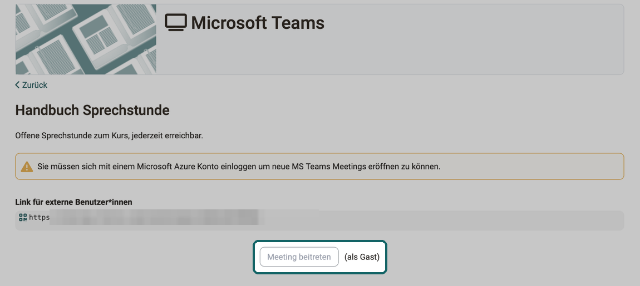Image resolution: width=640 pixels, height=286 pixels.
Task: Click the label Link für externe Benutzer*innen
Action: pyautogui.click(x=73, y=202)
